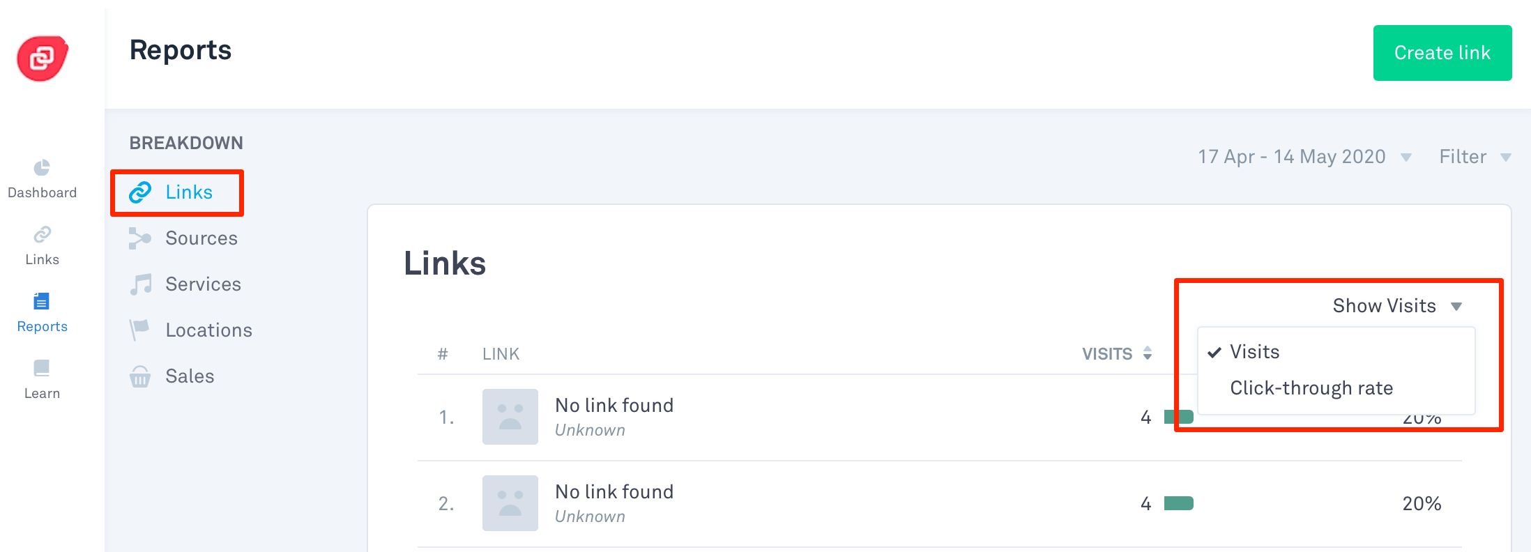The height and width of the screenshot is (552, 1531).
Task: Select the Services music note icon
Action: click(140, 284)
